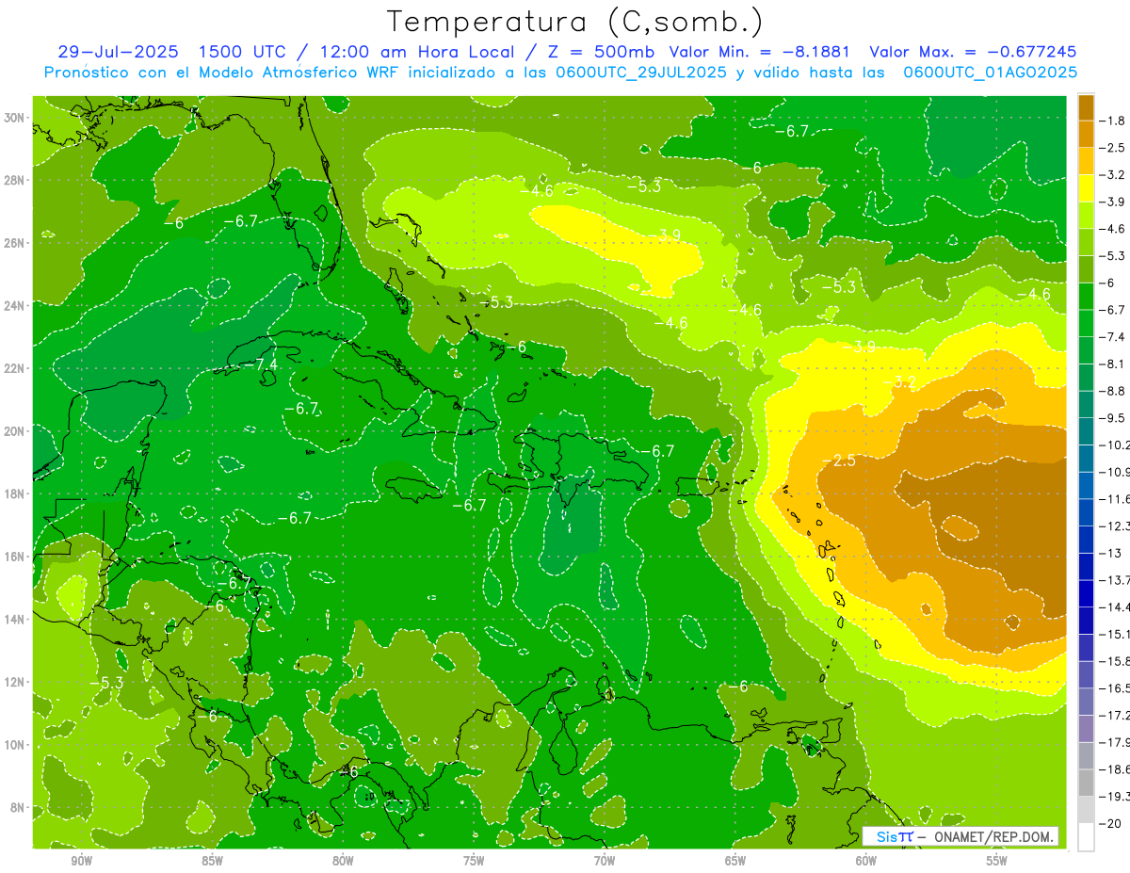Click "Valor Max. = -0.677245"
Screen dimensions: 1130x873
coord(973,52)
